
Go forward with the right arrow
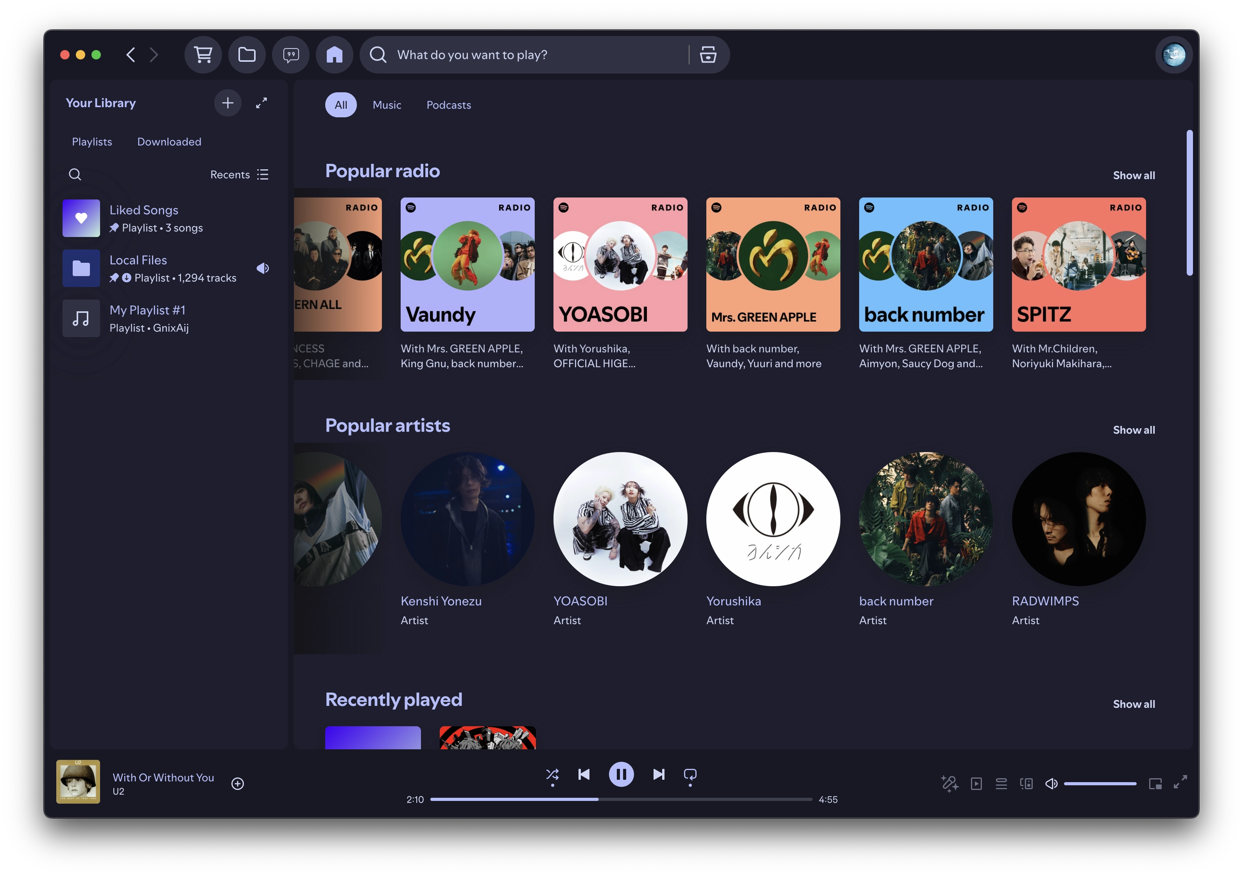coord(154,55)
